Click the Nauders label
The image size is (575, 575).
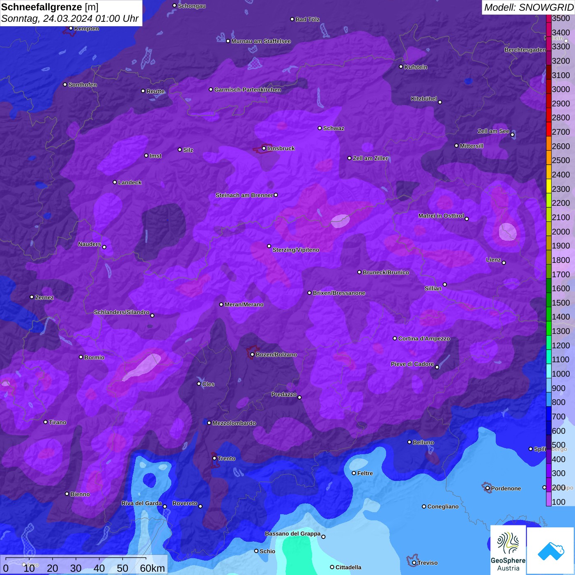[x=90, y=244]
